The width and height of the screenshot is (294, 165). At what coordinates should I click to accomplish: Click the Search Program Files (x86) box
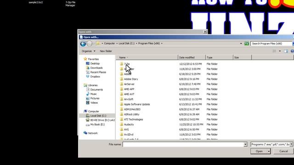[x=271, y=44]
